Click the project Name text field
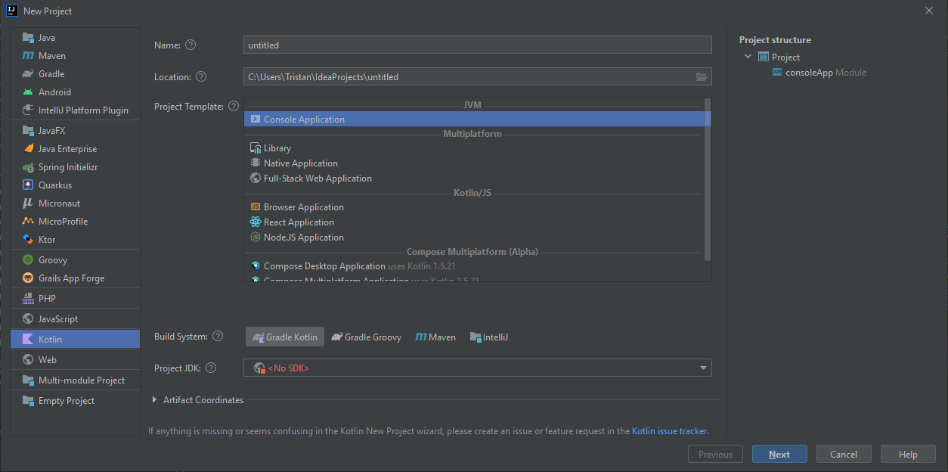The image size is (948, 472). [x=477, y=45]
